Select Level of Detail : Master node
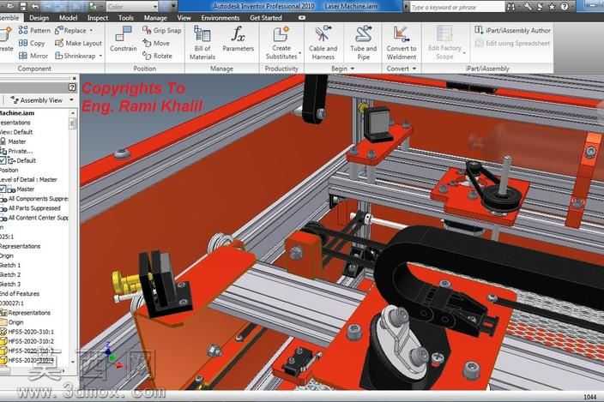Viewport: 604px width, 402px height. pyautogui.click(x=28, y=179)
